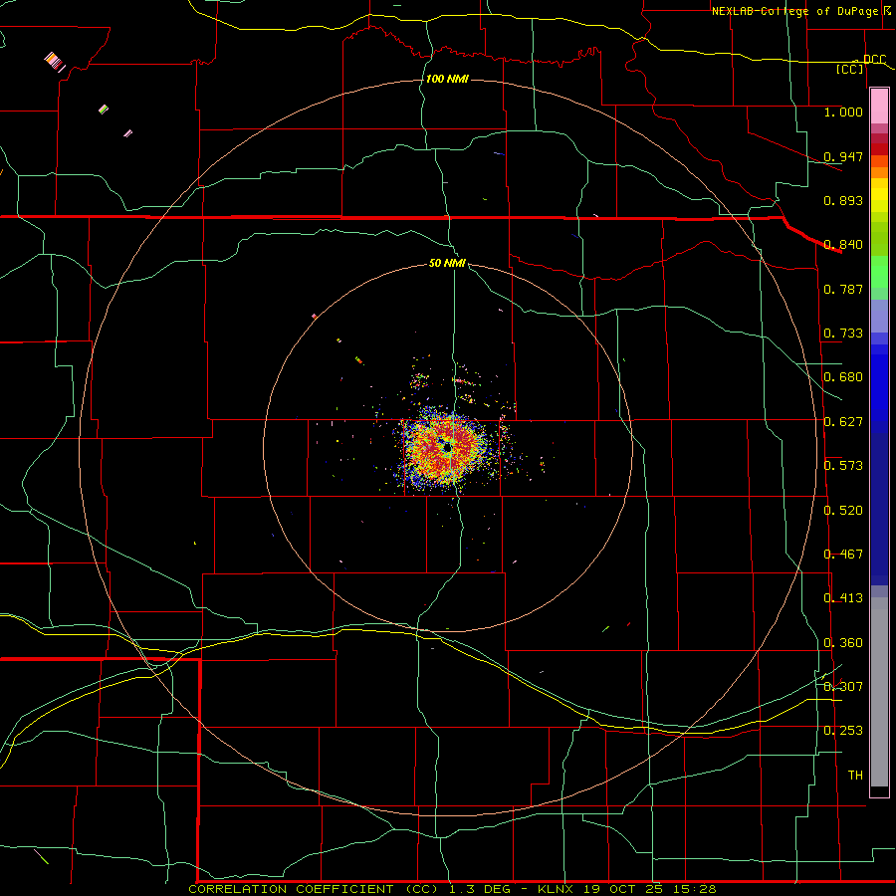The height and width of the screenshot is (896, 896).
Task: Click the 0.680 color scale label
Action: tap(843, 376)
